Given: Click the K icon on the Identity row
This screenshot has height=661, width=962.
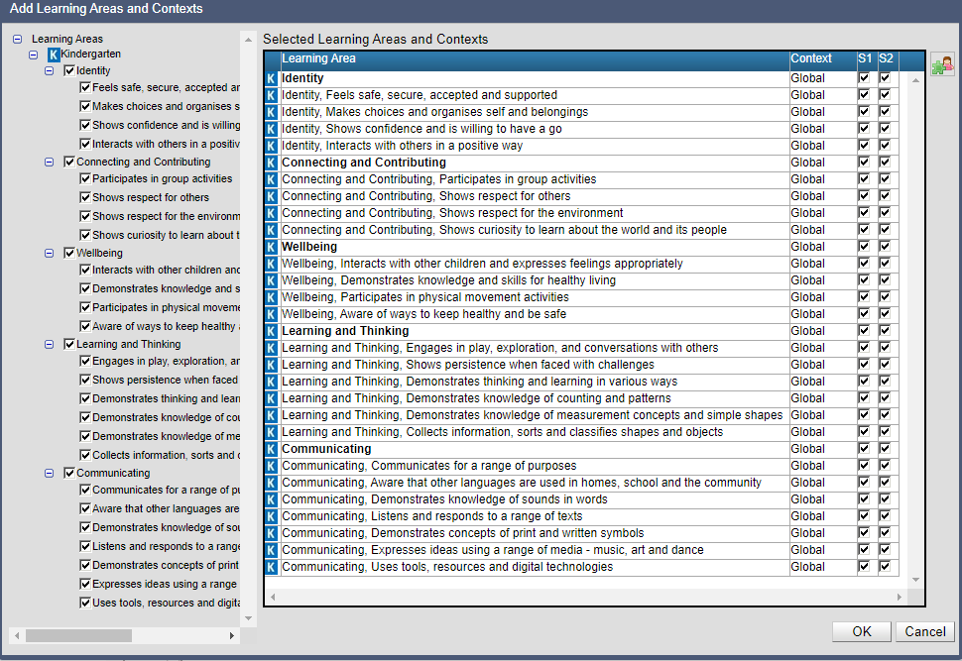Looking at the screenshot, I should [272, 78].
